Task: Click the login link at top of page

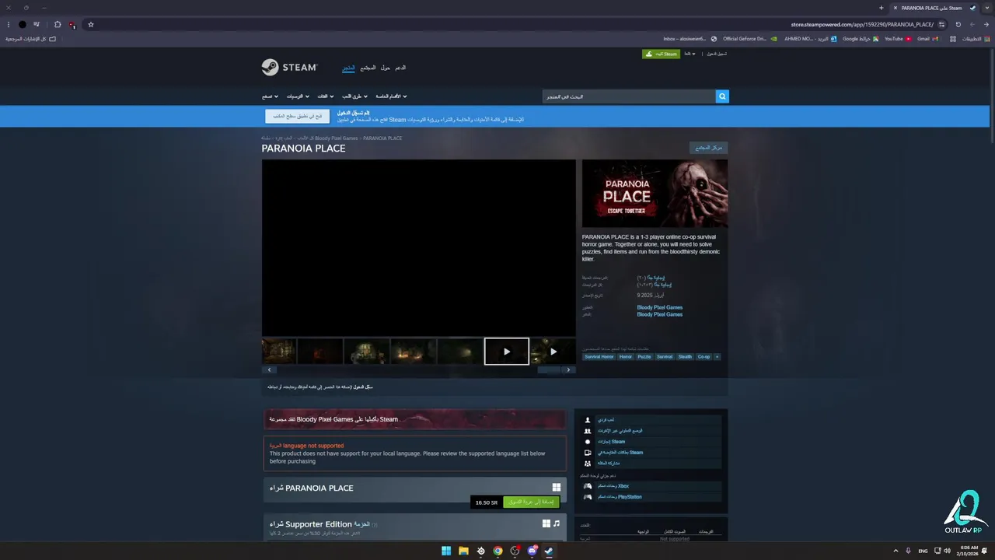Action: [x=717, y=54]
